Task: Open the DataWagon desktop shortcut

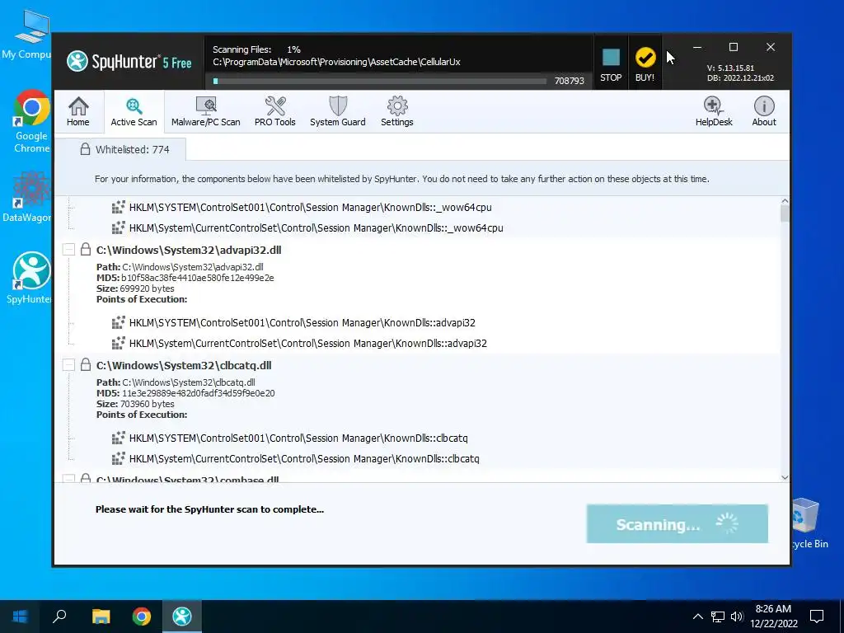Action: point(27,196)
